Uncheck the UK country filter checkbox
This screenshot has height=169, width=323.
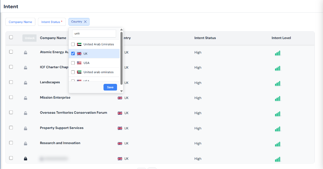73,54
